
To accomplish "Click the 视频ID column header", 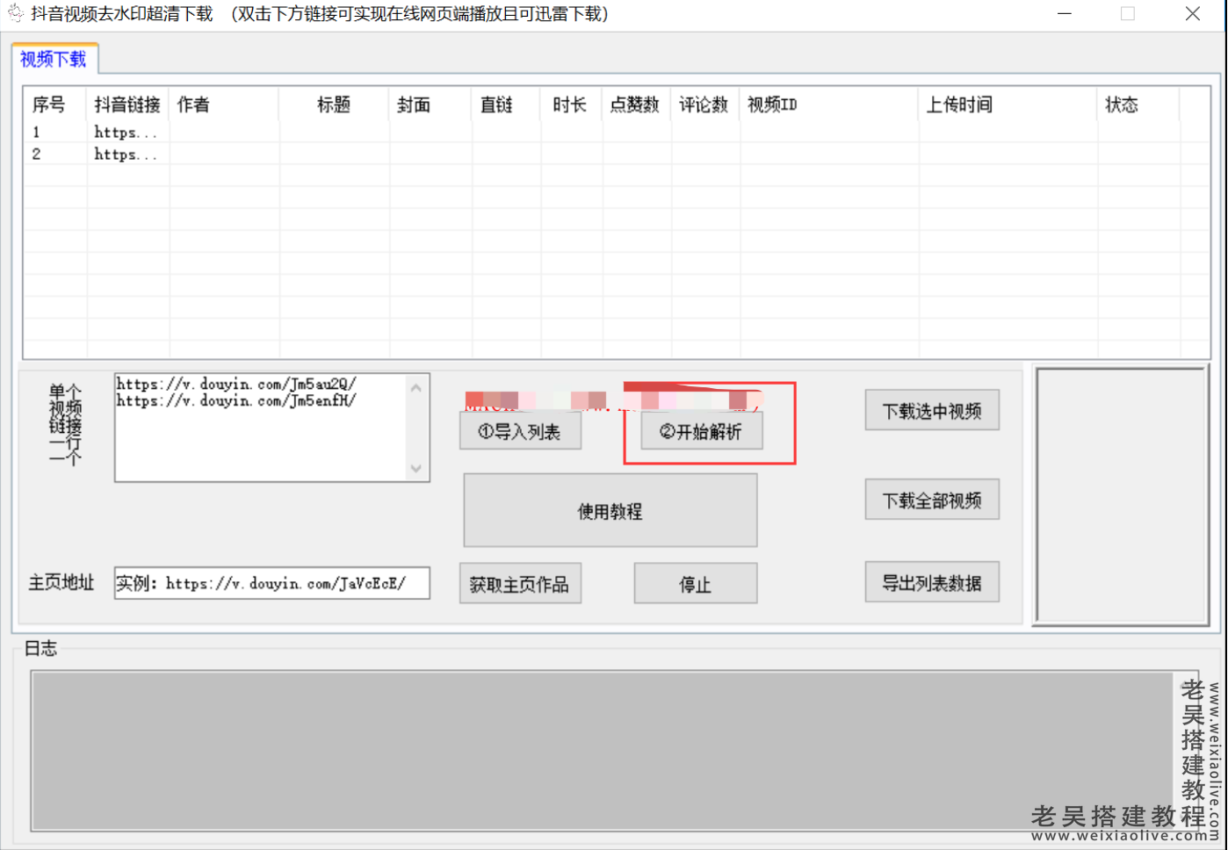I will click(829, 104).
